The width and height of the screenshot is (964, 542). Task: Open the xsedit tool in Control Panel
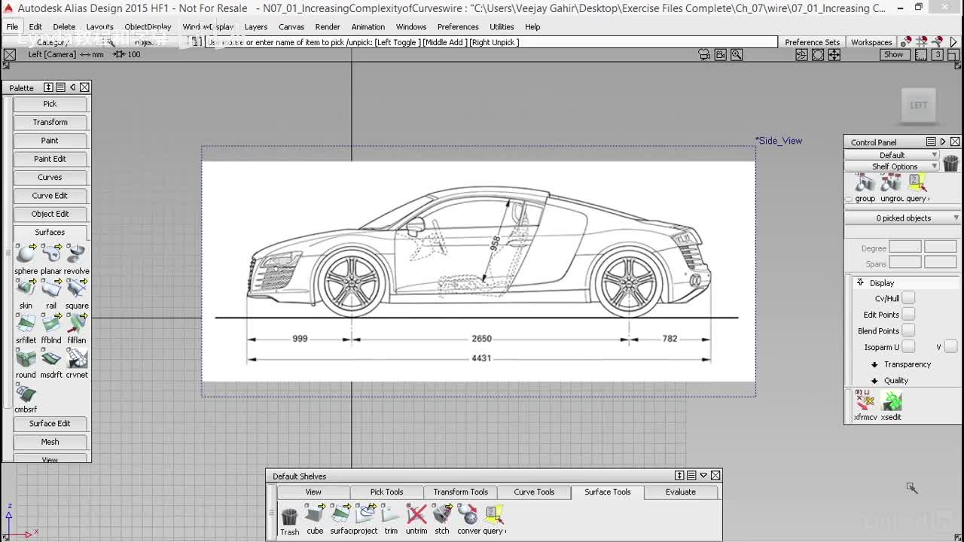pyautogui.click(x=891, y=402)
